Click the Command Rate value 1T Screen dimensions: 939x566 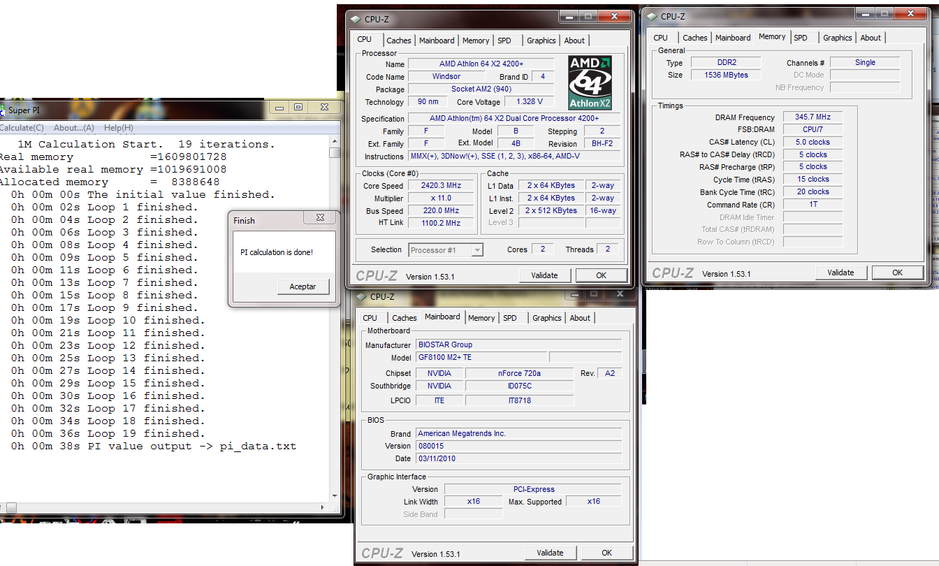point(813,205)
